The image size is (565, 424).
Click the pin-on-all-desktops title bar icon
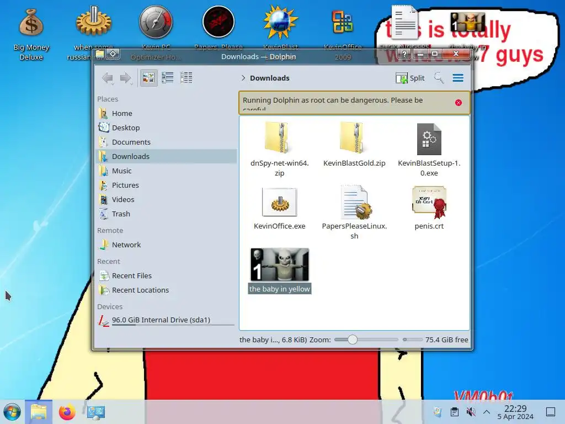tap(113, 54)
